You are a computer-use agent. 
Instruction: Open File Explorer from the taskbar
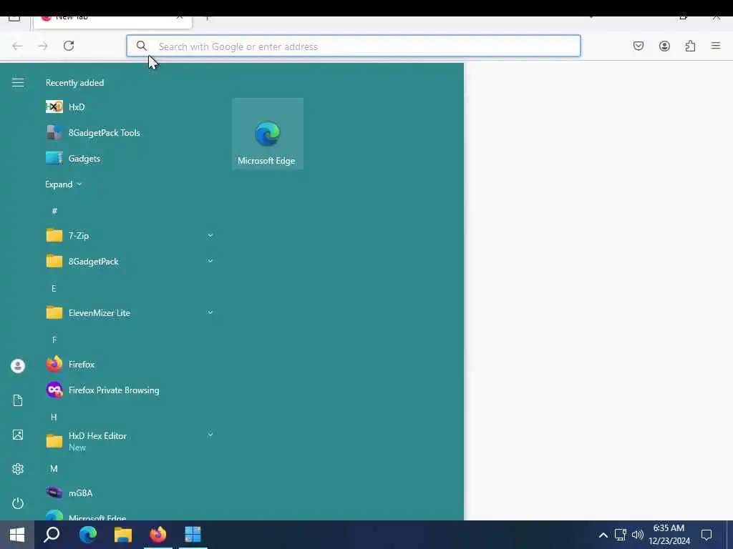[123, 535]
